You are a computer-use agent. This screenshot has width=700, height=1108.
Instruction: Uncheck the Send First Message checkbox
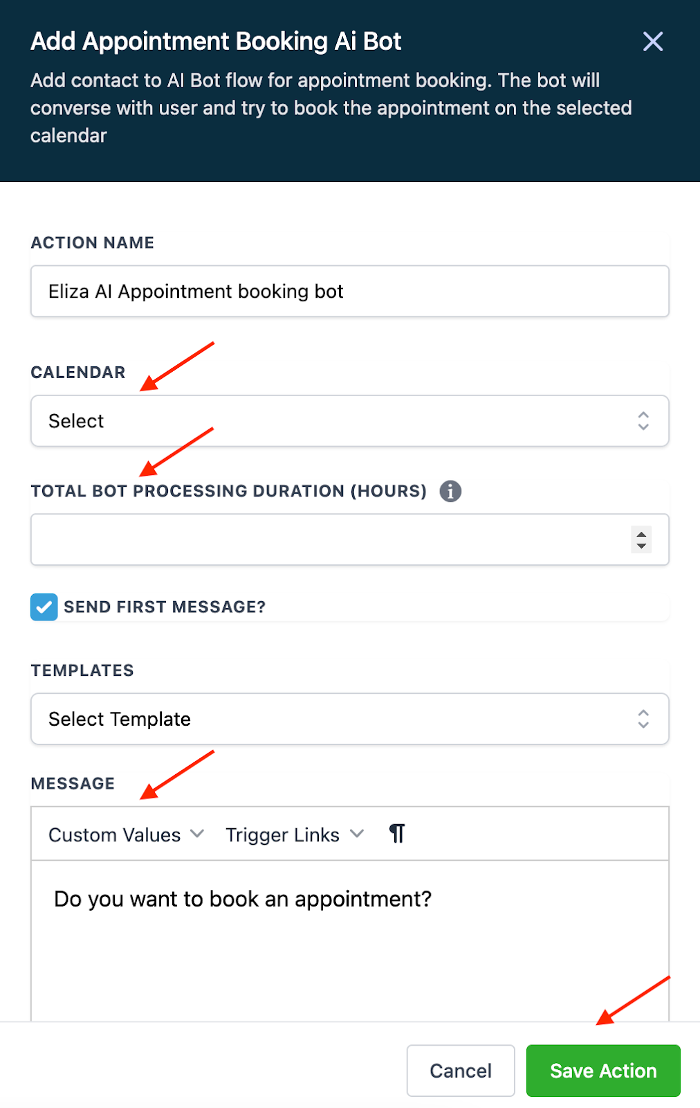click(x=44, y=607)
